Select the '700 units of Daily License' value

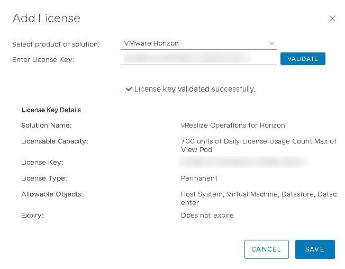[259, 145]
